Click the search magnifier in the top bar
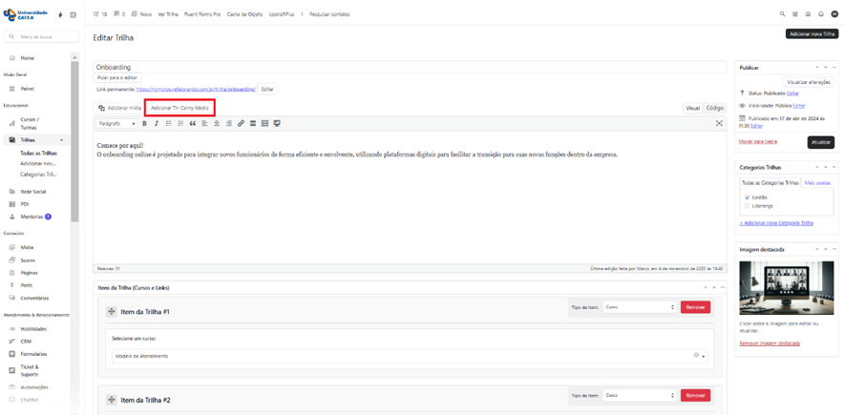Viewport: 845px width, 415px height. click(x=783, y=14)
